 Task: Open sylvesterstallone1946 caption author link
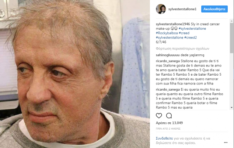173,24
